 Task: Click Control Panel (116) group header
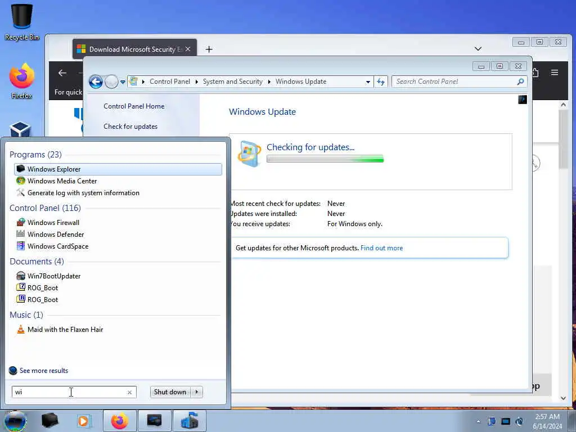[x=45, y=208]
